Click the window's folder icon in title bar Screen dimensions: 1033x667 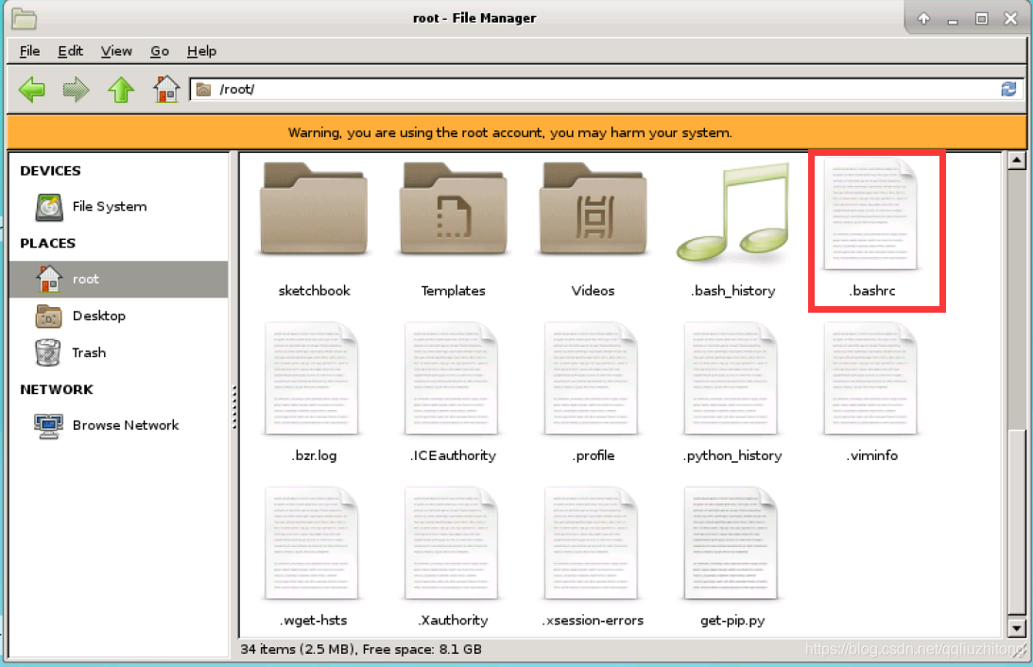[x=24, y=18]
